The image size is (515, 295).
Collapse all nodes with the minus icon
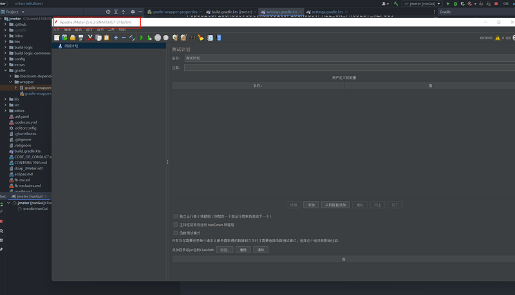coord(124,38)
